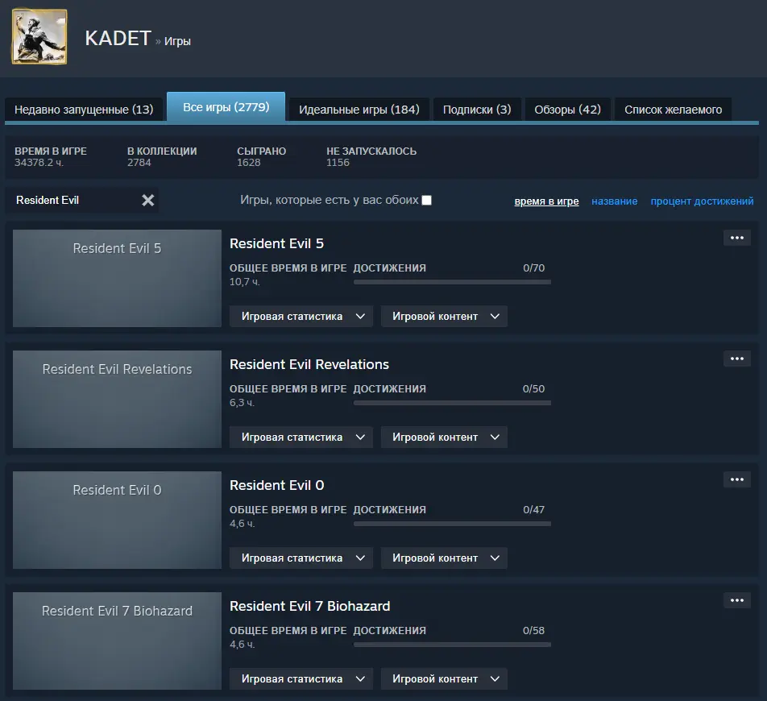This screenshot has height=701, width=767.
Task: Click Resident Evil 0 achievements progress bar
Action: click(453, 524)
